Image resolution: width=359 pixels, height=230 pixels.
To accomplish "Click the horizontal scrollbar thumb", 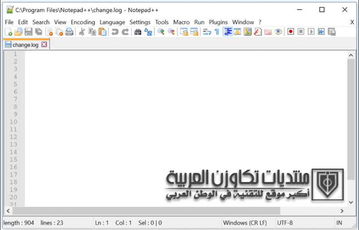I will (x=146, y=211).
